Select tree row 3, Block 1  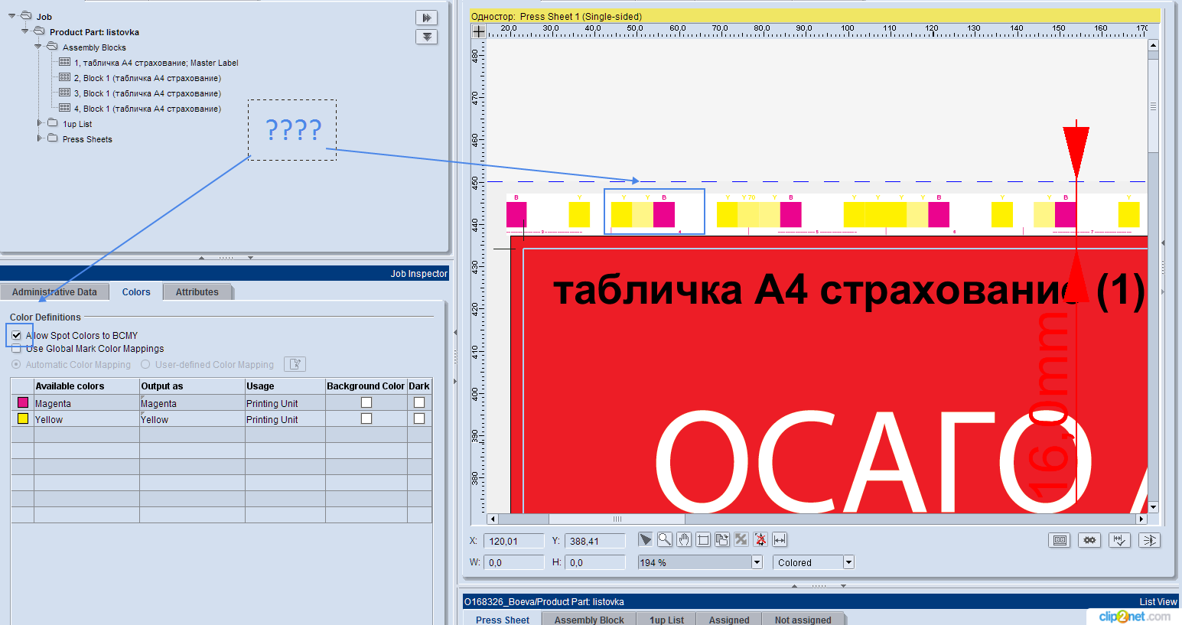[x=148, y=93]
